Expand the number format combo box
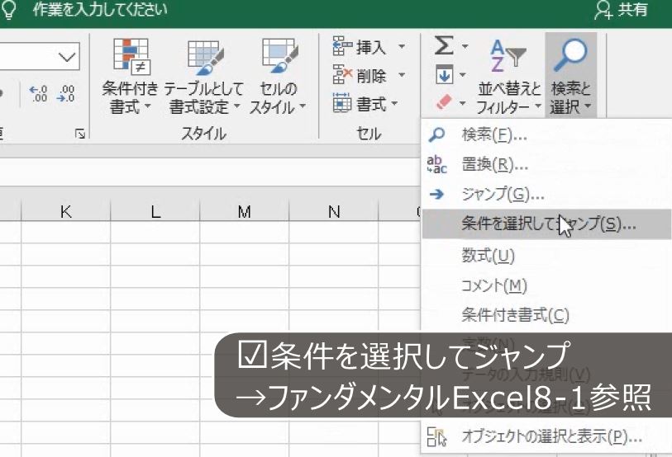This screenshot has height=457, width=672. [x=67, y=56]
